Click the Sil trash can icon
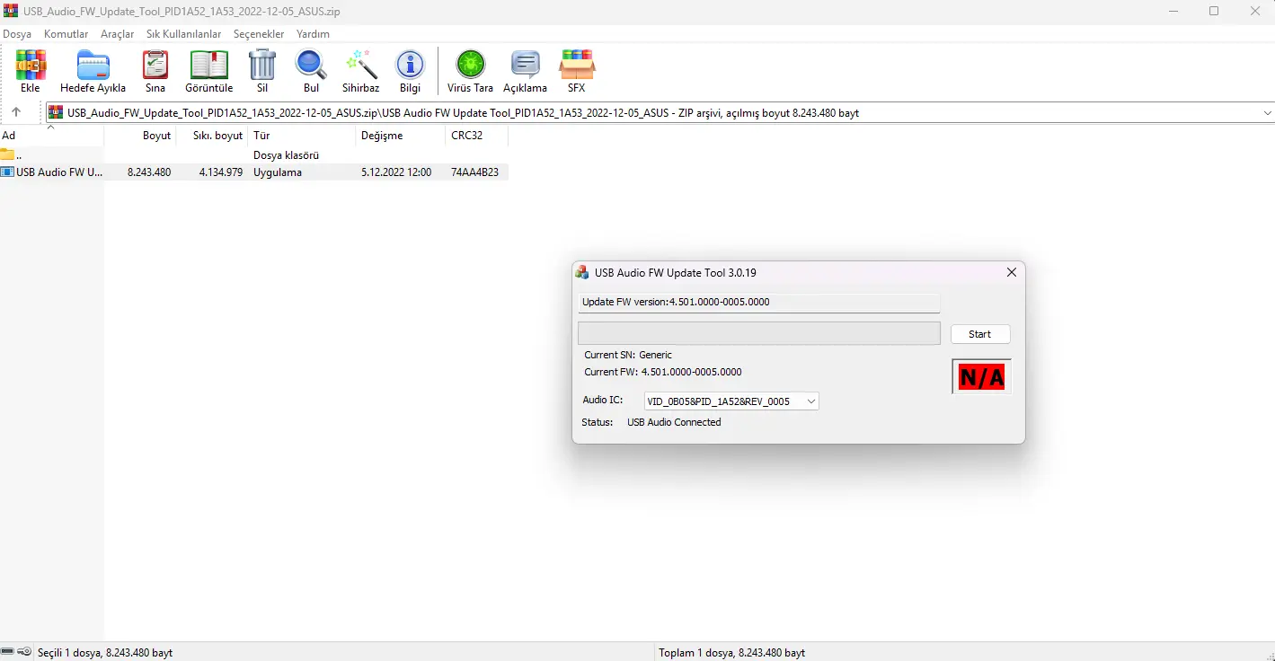1275x661 pixels. click(262, 66)
